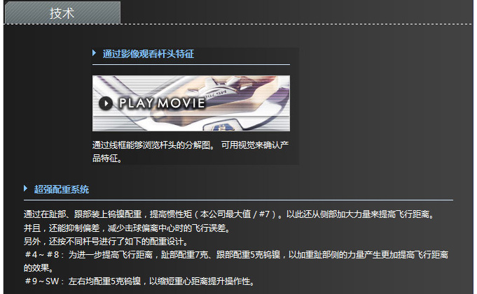Click the line 另外，还按不同杆号进行了如下的配重设计
Screen dimensions: 477x294
point(106,242)
